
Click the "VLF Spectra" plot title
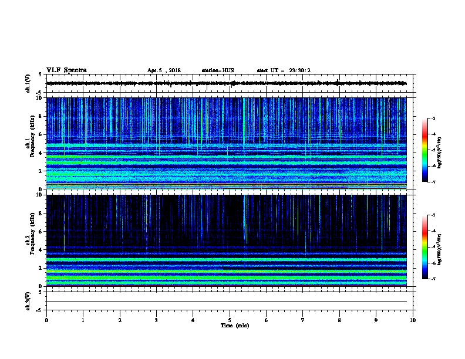point(66,70)
